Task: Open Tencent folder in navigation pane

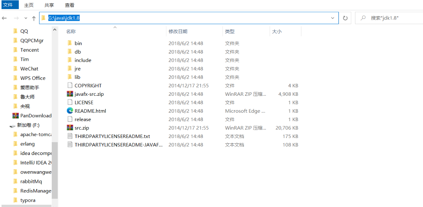Action: pyautogui.click(x=29, y=50)
